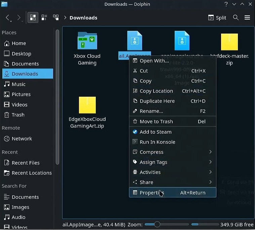Open the hamburger menu

coord(247,17)
